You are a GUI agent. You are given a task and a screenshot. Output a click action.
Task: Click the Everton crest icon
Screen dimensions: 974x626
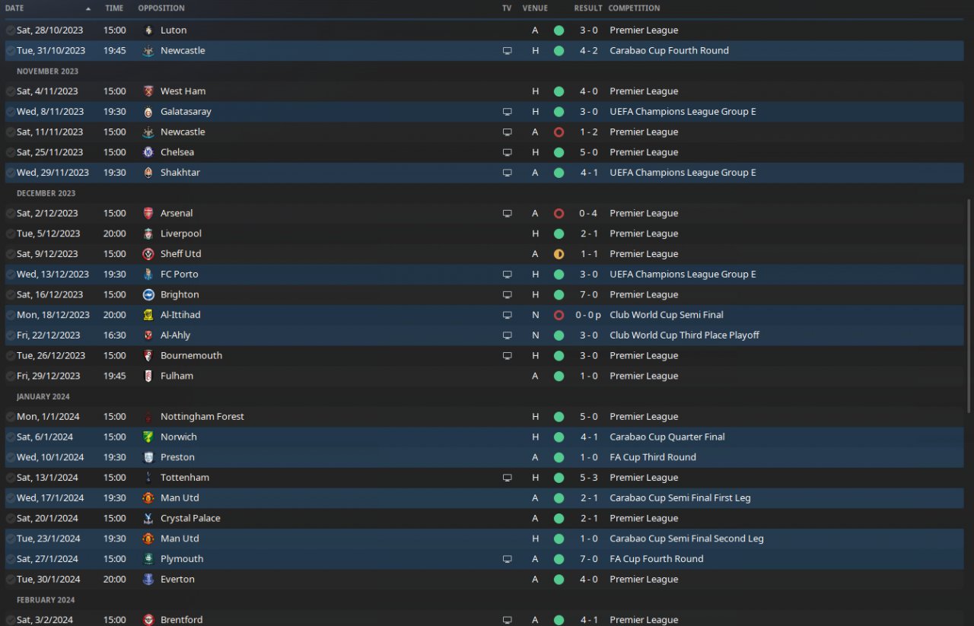coord(148,579)
